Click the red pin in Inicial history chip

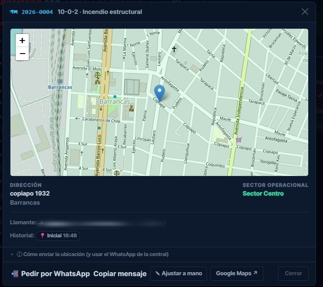tap(42, 236)
